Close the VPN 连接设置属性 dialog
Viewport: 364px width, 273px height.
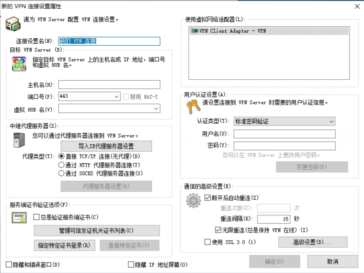(x=357, y=6)
